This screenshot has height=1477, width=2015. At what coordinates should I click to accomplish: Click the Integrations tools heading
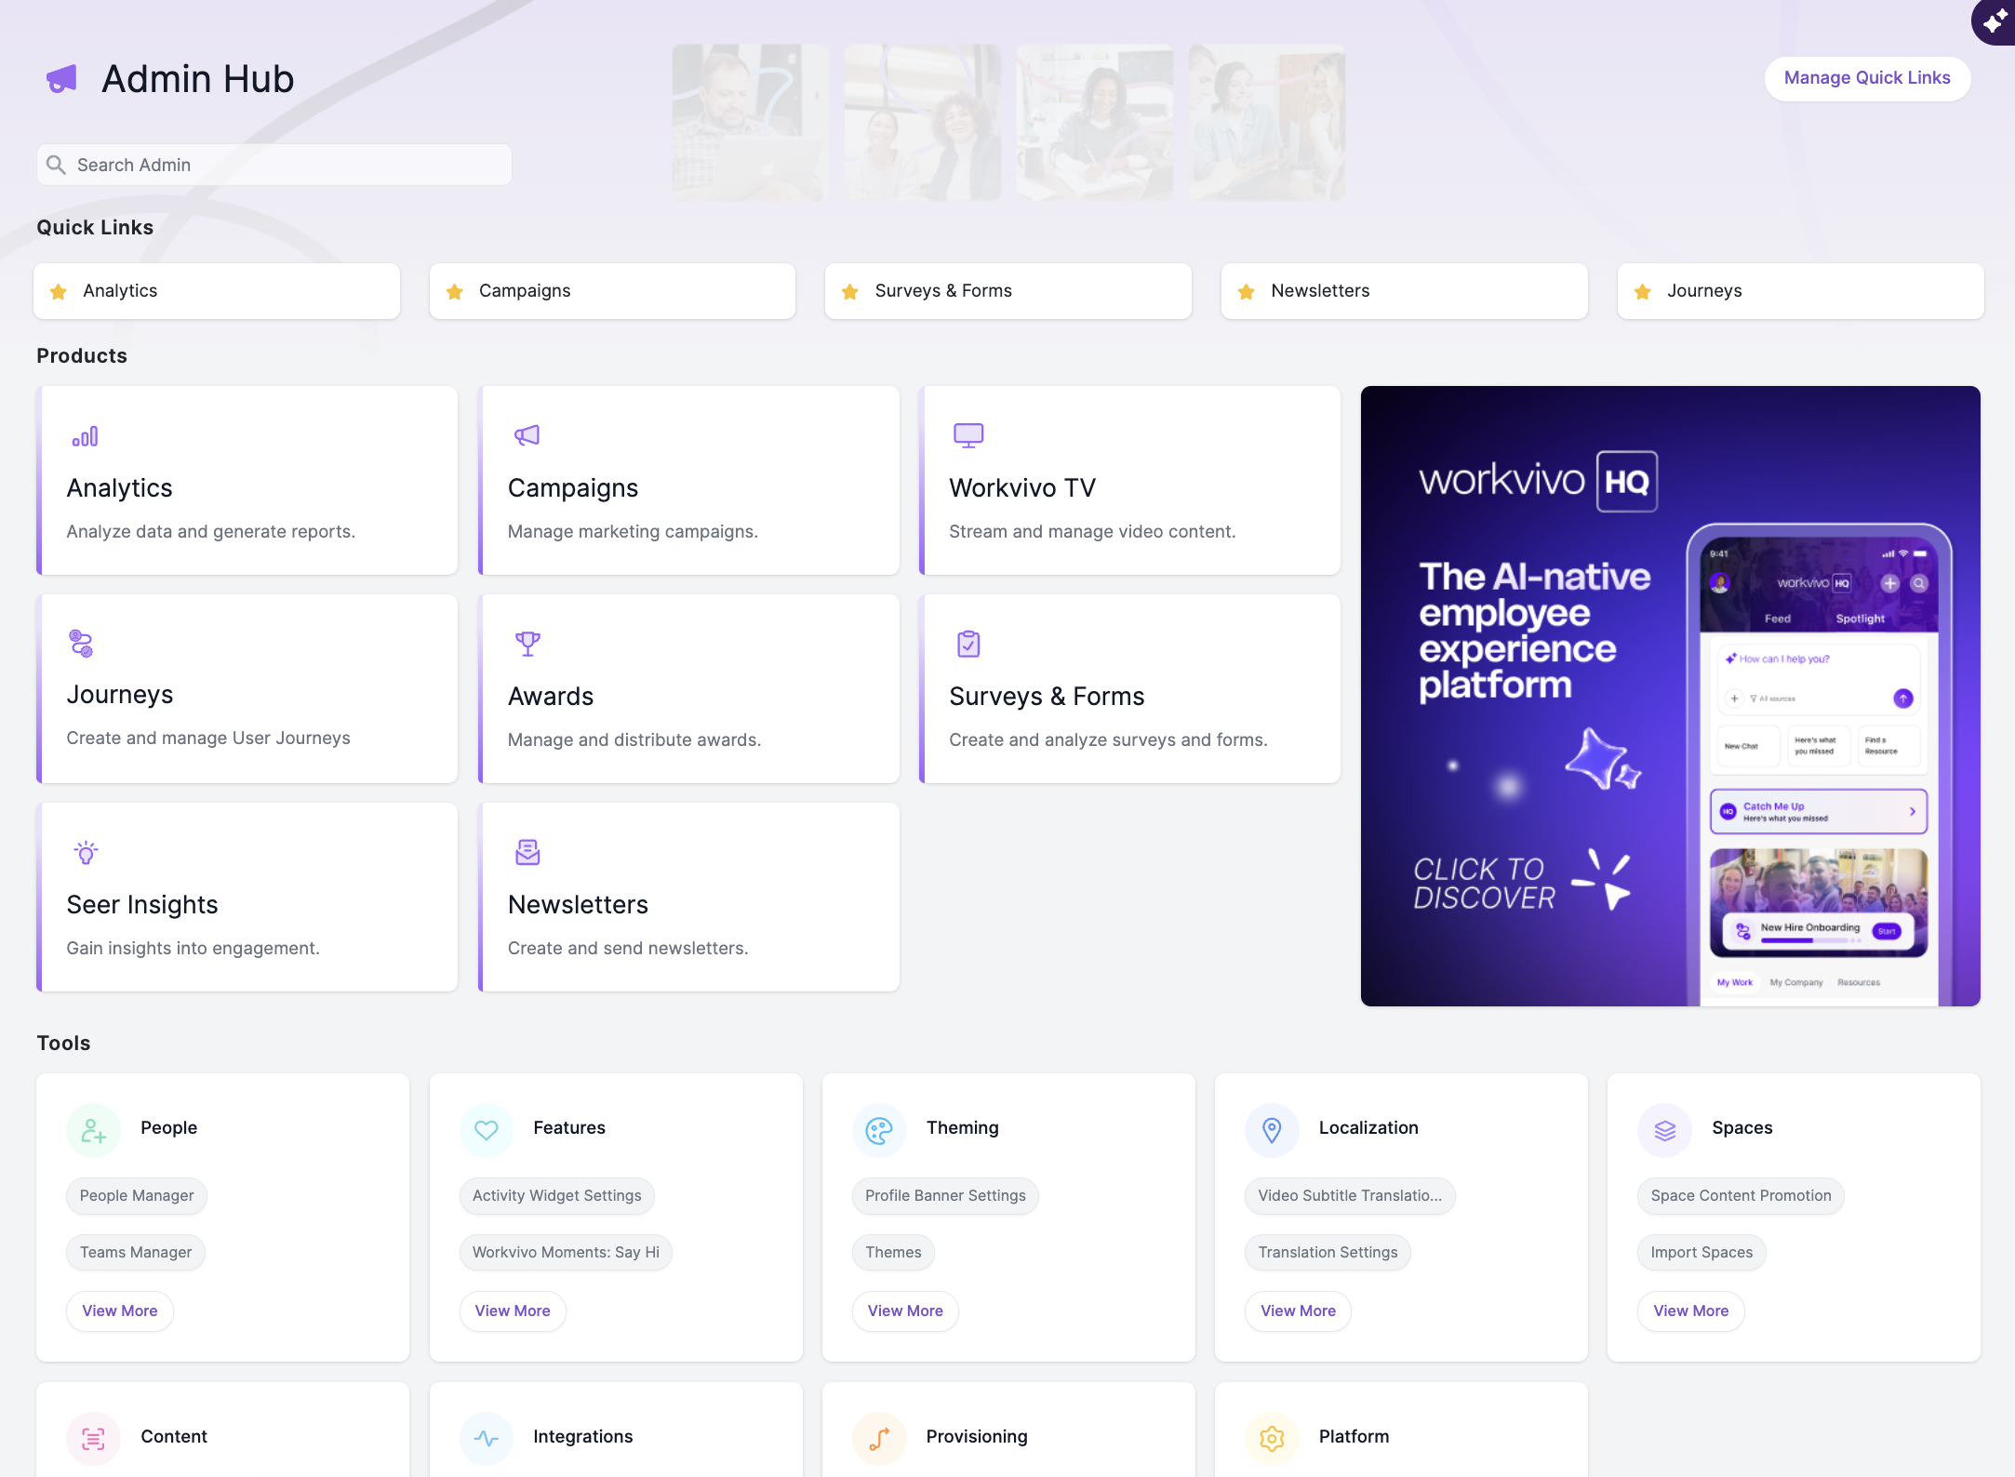582,1437
